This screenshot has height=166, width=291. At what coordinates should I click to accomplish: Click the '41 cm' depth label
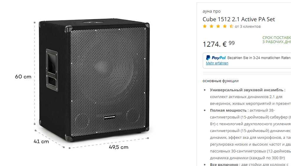tap(41, 141)
